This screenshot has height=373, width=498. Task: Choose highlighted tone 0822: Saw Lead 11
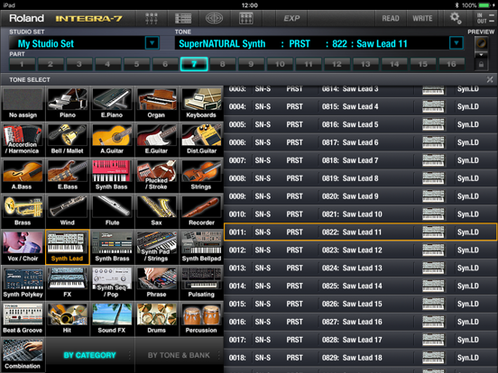(361, 232)
